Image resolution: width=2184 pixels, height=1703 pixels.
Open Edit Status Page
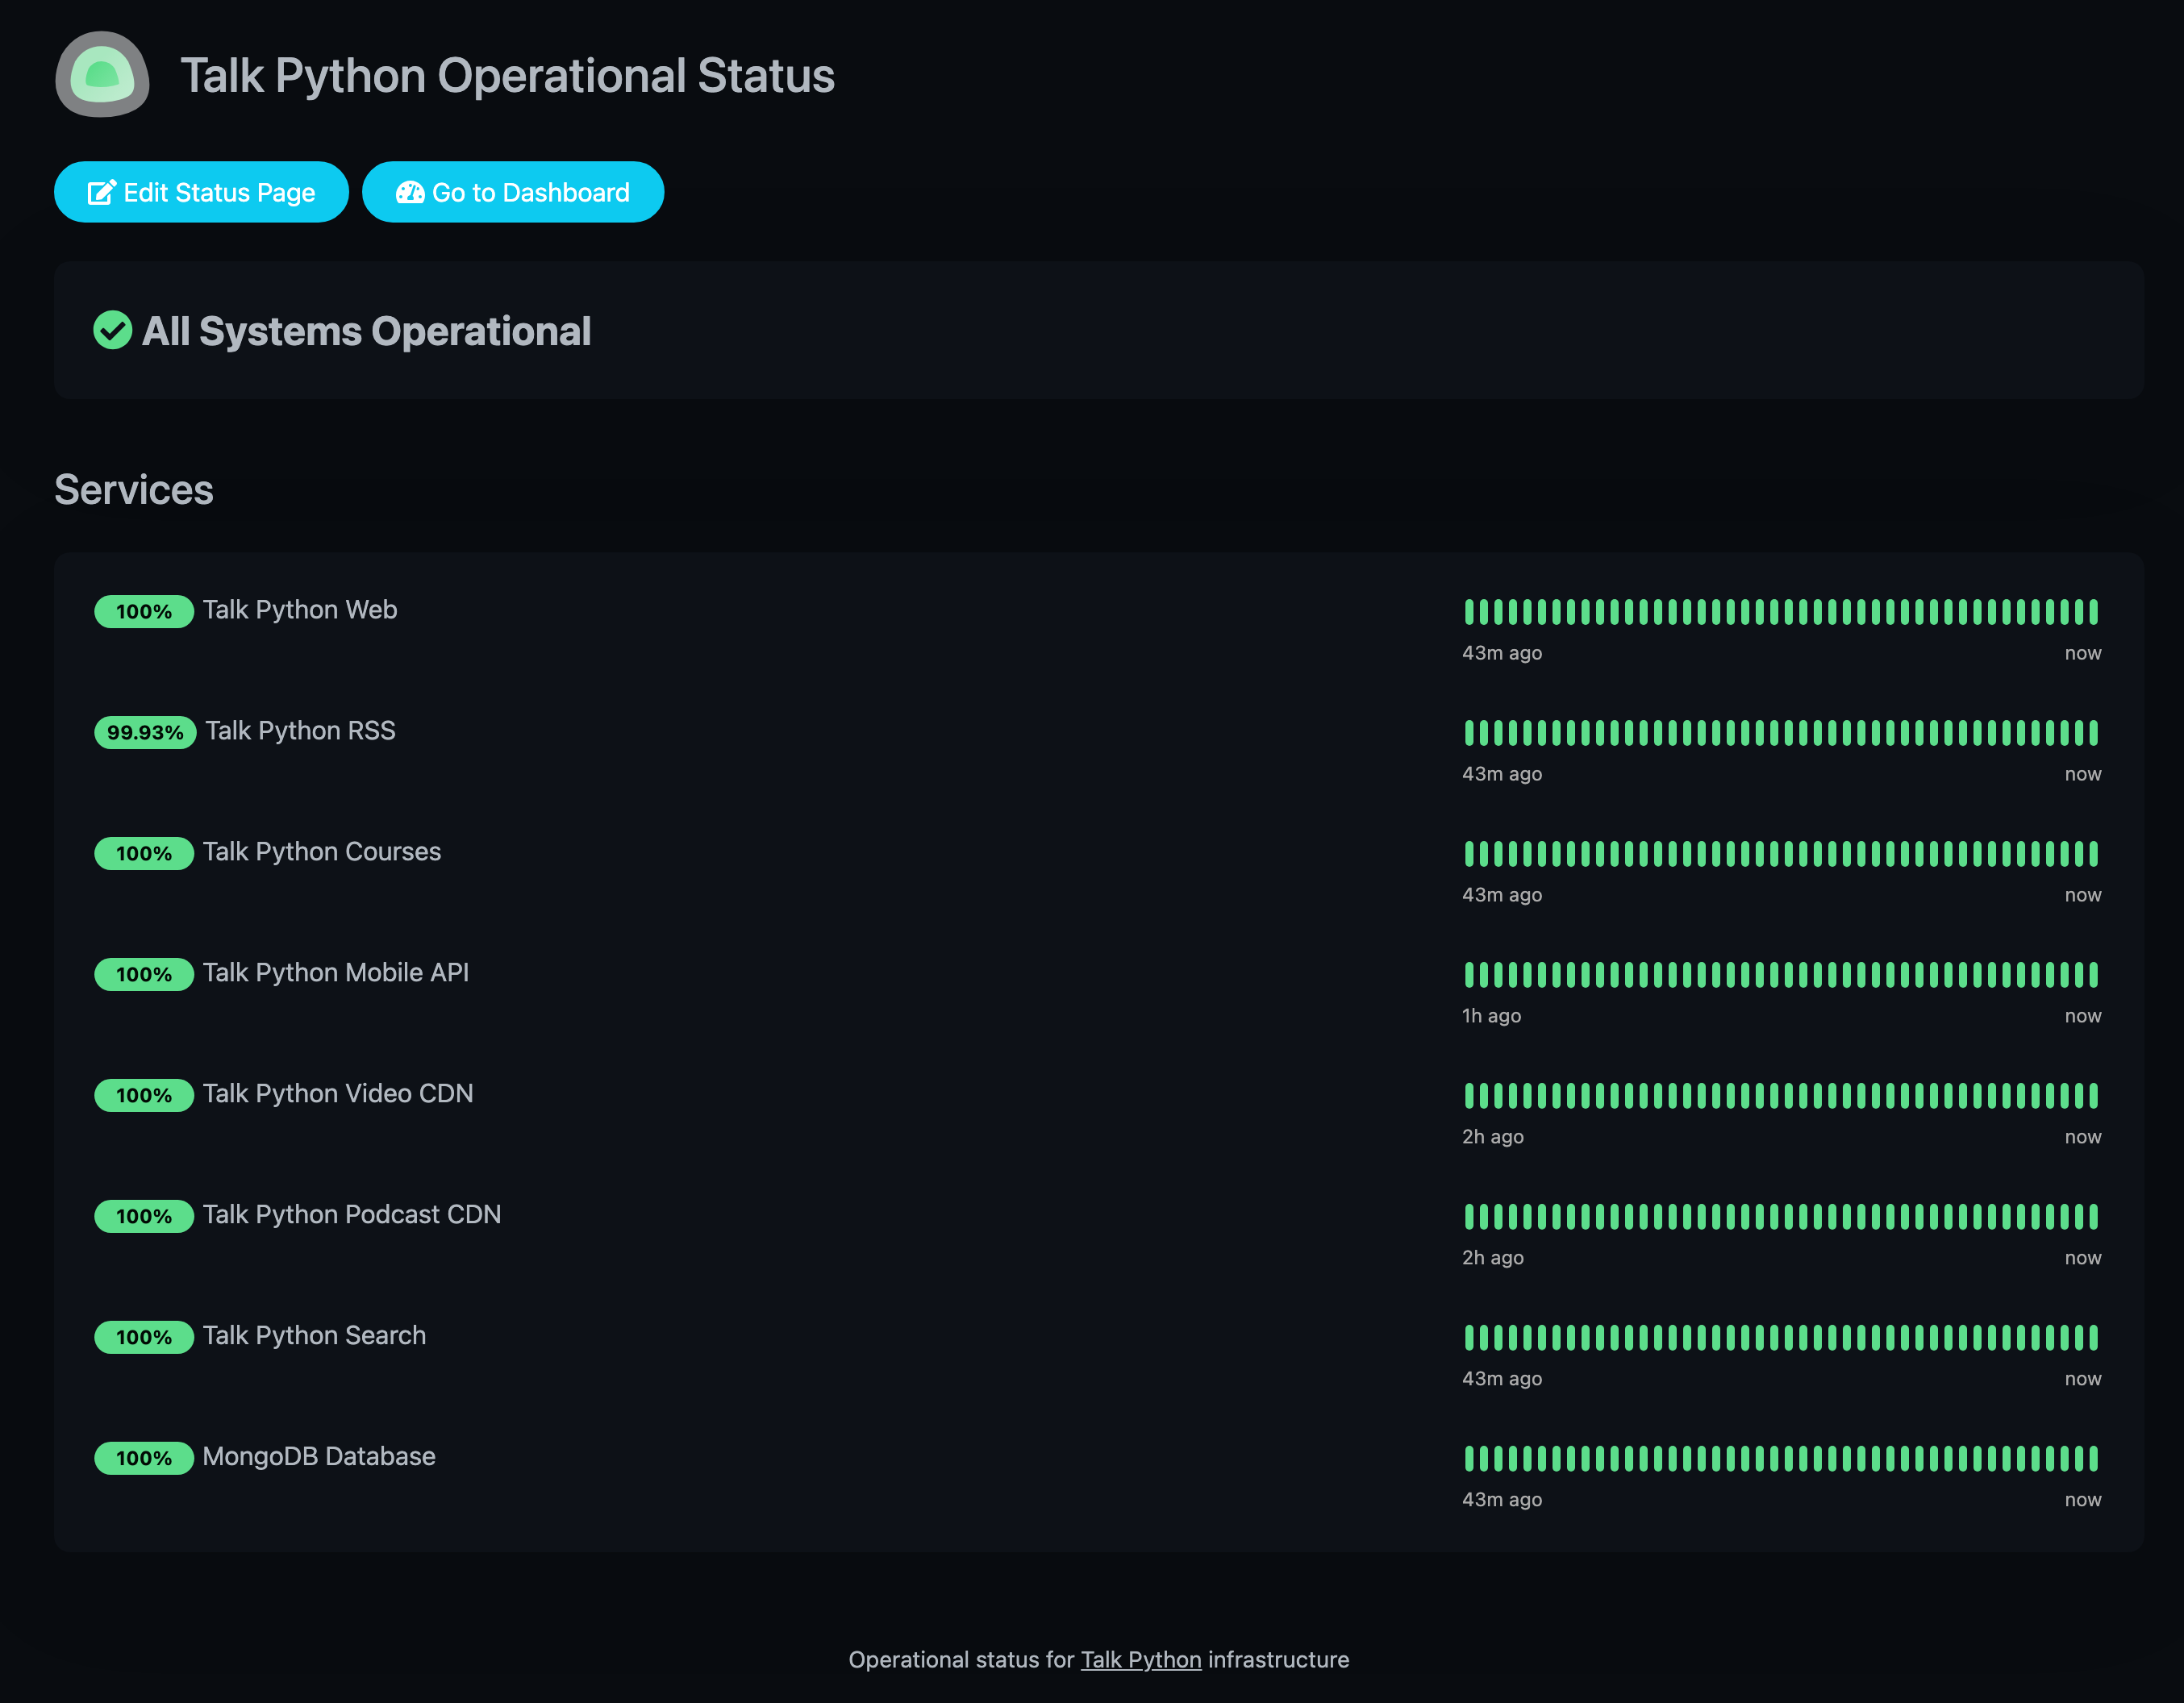click(201, 192)
